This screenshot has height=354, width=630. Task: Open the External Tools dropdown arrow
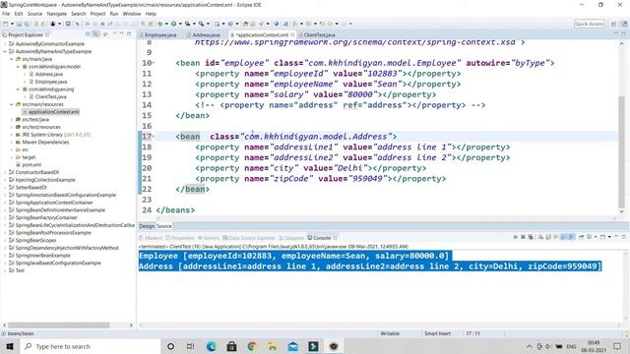[208, 24]
